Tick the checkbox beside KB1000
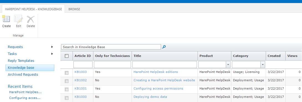Viewport: 302px width, 102px height. coord(67,98)
